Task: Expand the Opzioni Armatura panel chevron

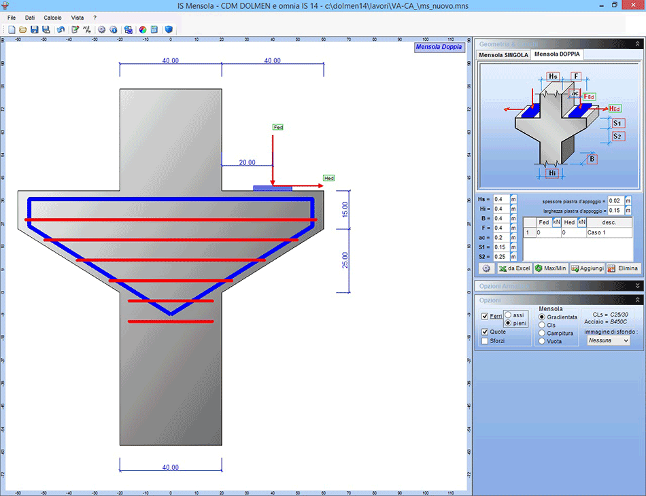Action: tap(637, 285)
